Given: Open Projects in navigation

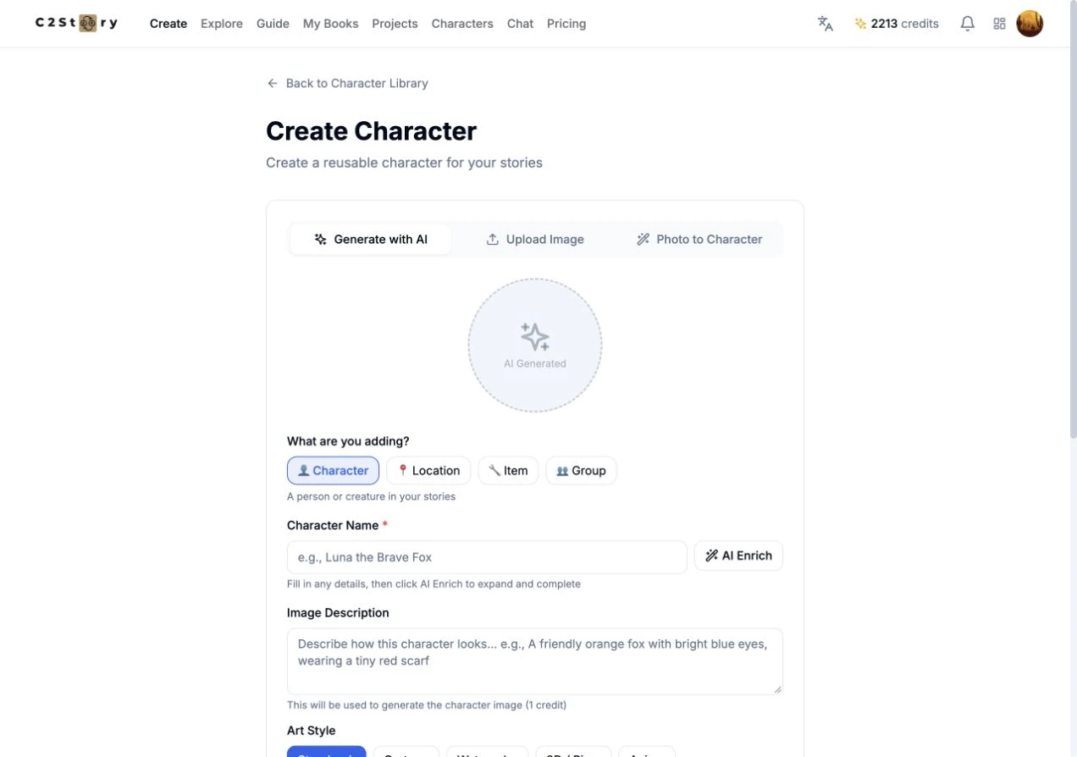Looking at the screenshot, I should click(395, 24).
